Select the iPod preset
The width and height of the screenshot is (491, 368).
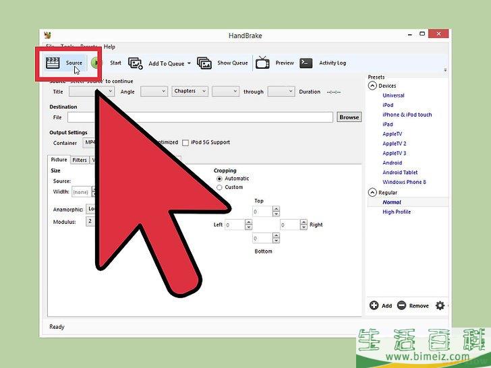(388, 105)
